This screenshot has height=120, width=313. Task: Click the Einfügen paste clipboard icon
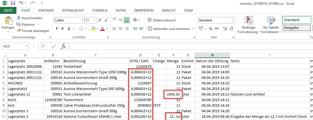coord(9,21)
